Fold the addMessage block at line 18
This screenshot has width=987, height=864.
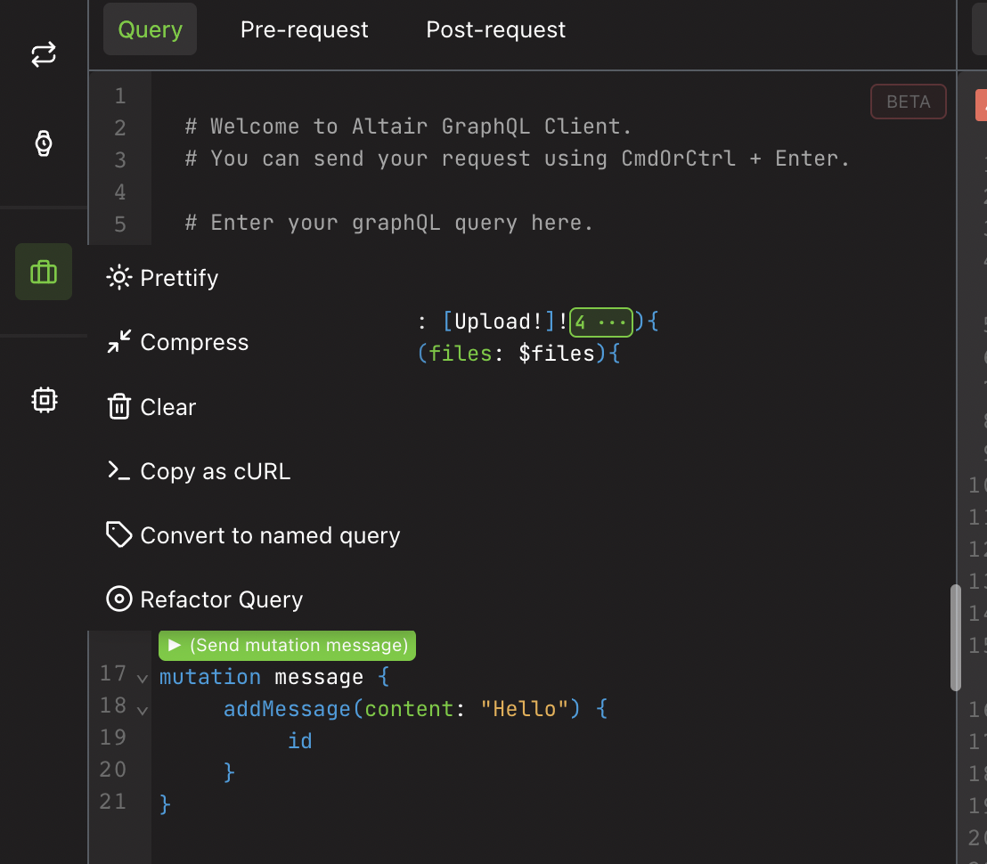coord(143,711)
